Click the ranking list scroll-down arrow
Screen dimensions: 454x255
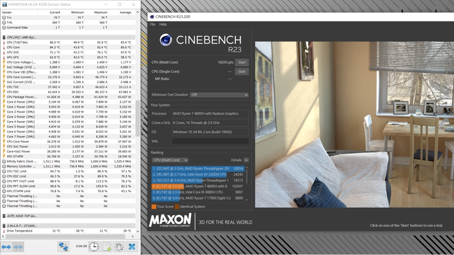tap(247, 200)
